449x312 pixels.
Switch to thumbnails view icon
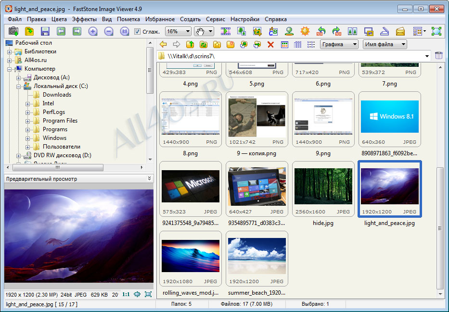click(284, 45)
